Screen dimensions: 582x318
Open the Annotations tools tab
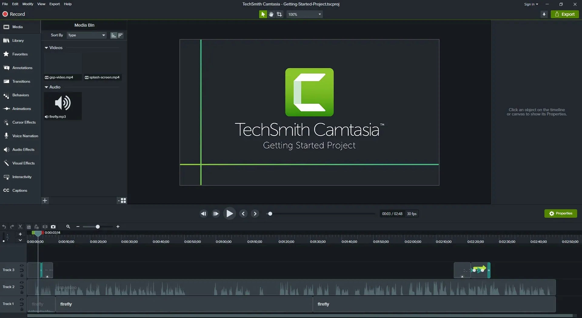pos(20,68)
